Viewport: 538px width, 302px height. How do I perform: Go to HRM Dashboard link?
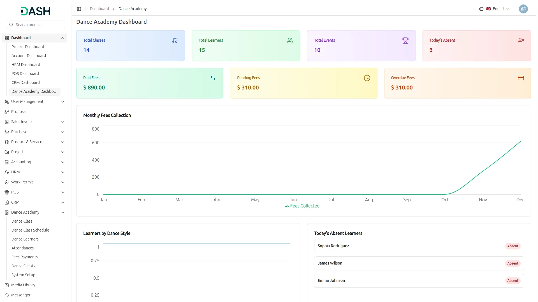[26, 65]
